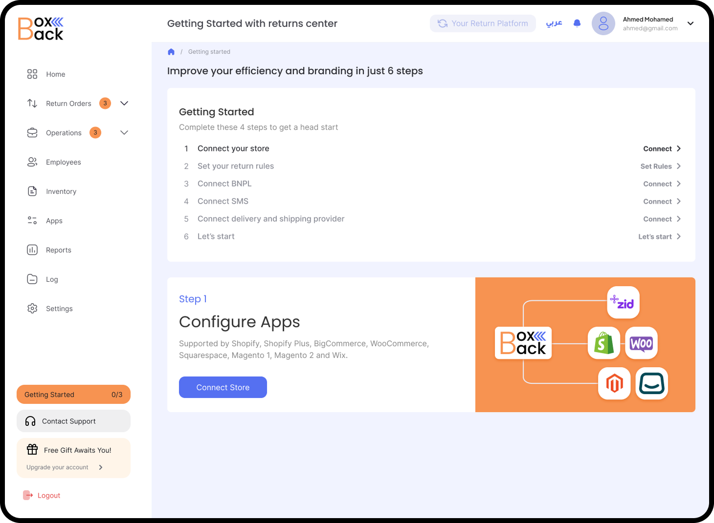Click the BoxBack logo in sidebar
714x523 pixels.
(41, 29)
